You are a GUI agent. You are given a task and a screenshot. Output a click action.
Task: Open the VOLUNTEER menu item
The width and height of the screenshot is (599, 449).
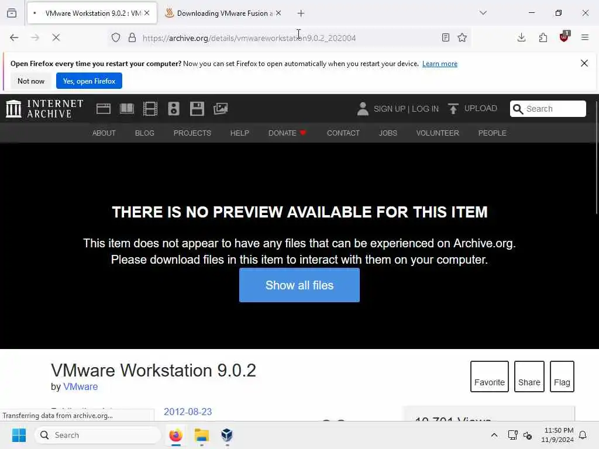click(x=438, y=133)
